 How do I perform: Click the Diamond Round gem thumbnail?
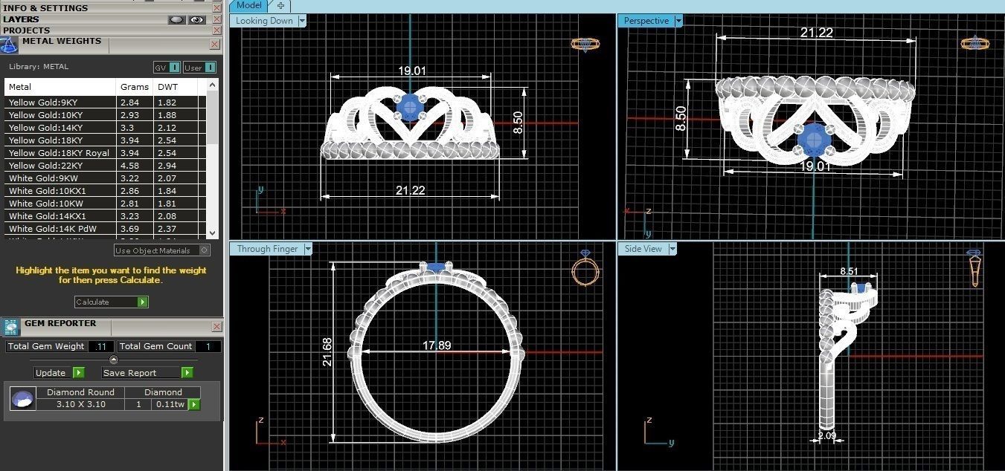[x=22, y=400]
